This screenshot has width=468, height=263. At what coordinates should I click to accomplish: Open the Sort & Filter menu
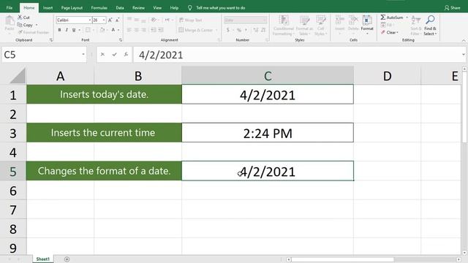pos(416,25)
